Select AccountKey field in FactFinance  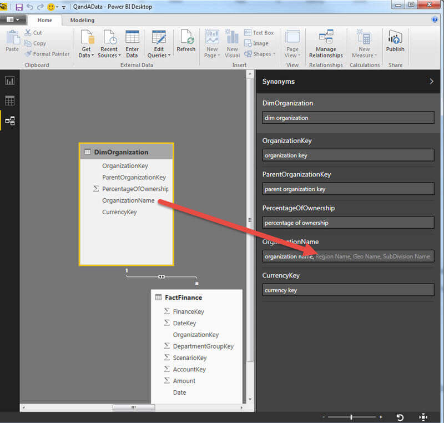coord(189,370)
